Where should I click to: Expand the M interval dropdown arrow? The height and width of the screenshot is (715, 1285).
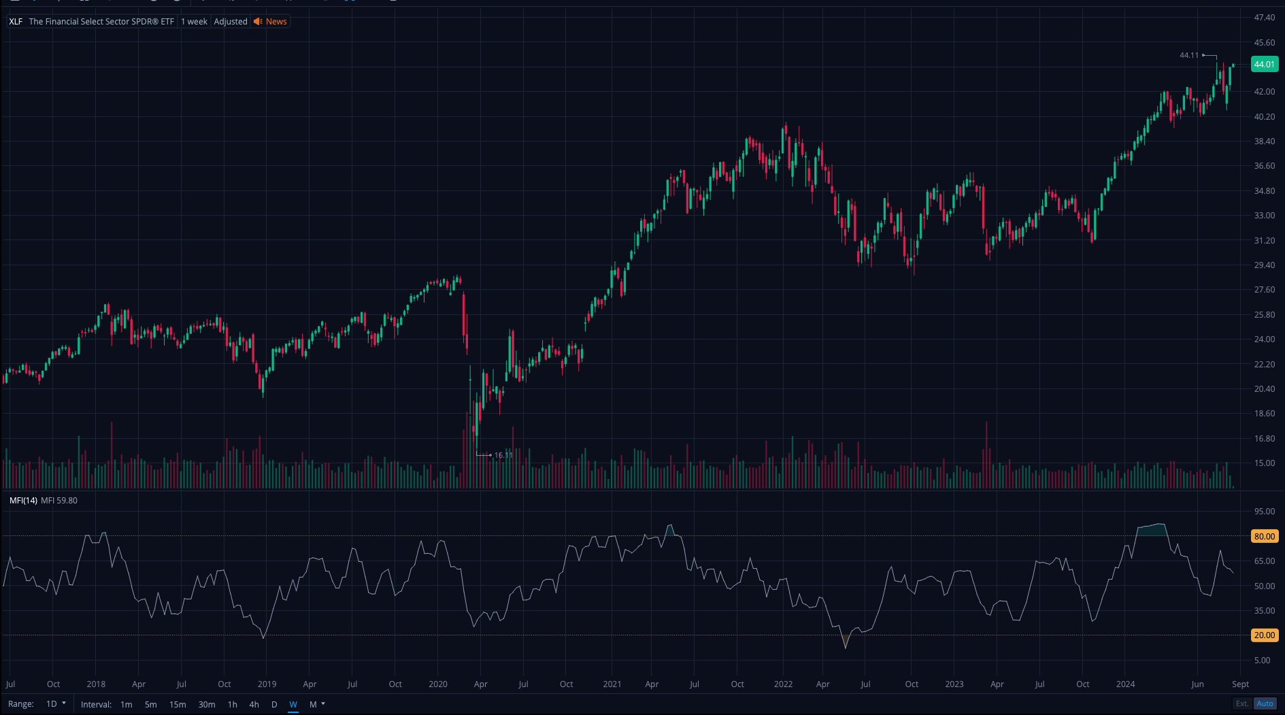click(x=323, y=704)
